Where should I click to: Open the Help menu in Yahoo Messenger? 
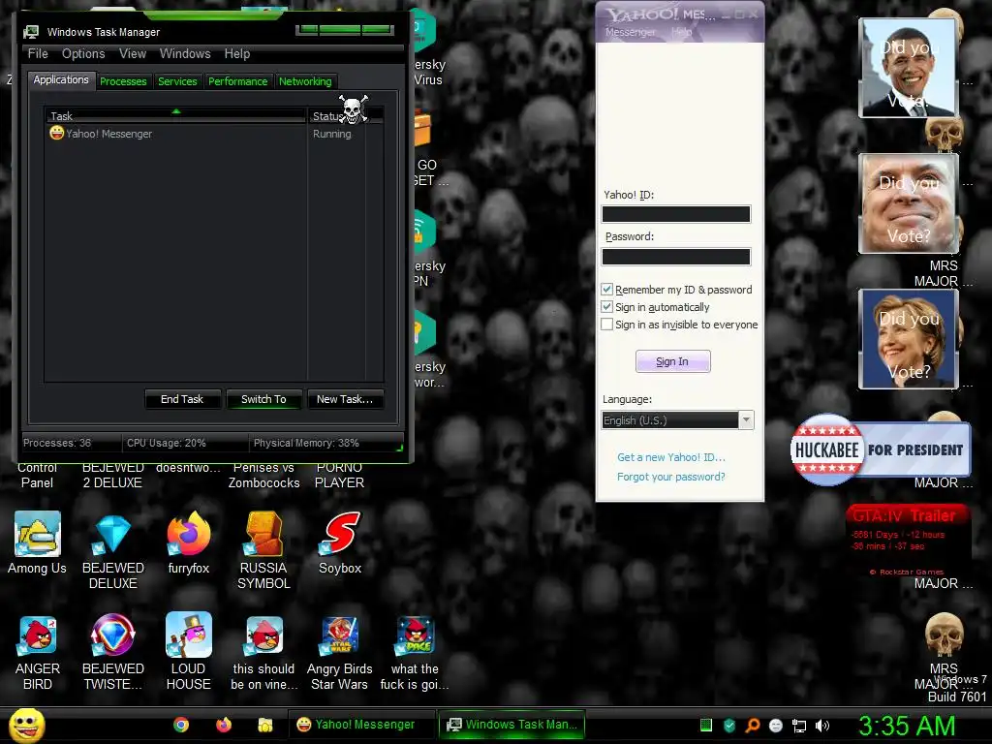(681, 32)
